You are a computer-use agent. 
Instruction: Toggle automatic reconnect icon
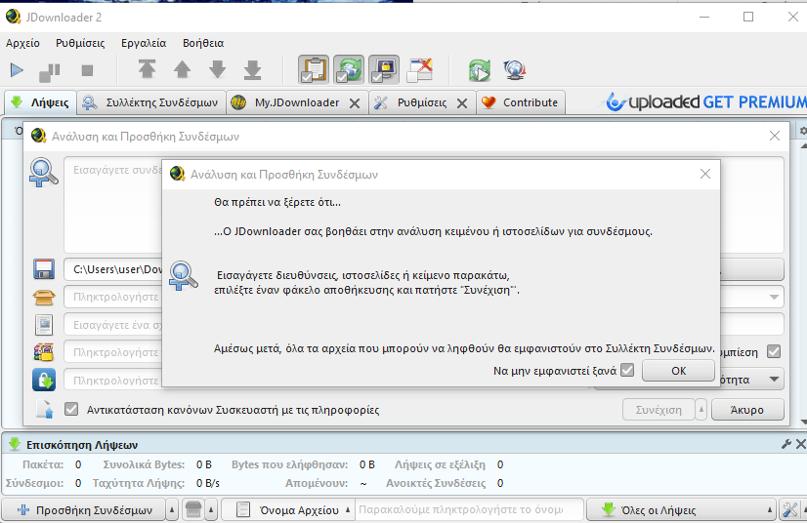(x=349, y=69)
